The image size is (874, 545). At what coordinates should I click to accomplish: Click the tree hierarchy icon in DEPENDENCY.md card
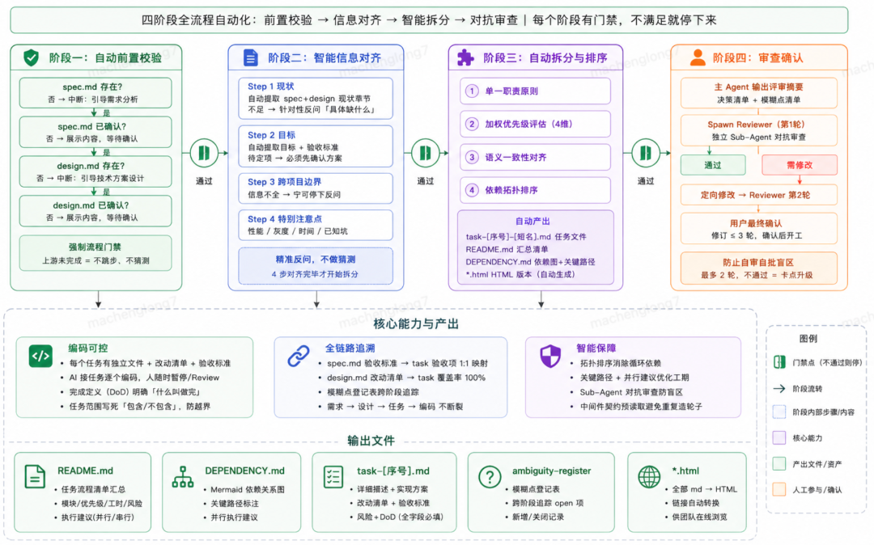(x=182, y=477)
